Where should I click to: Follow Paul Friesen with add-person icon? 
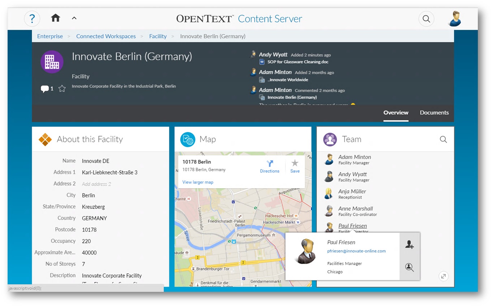pyautogui.click(x=409, y=245)
